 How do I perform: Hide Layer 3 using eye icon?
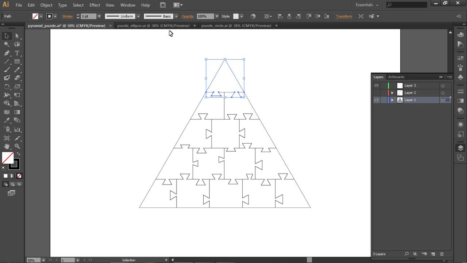(376, 85)
